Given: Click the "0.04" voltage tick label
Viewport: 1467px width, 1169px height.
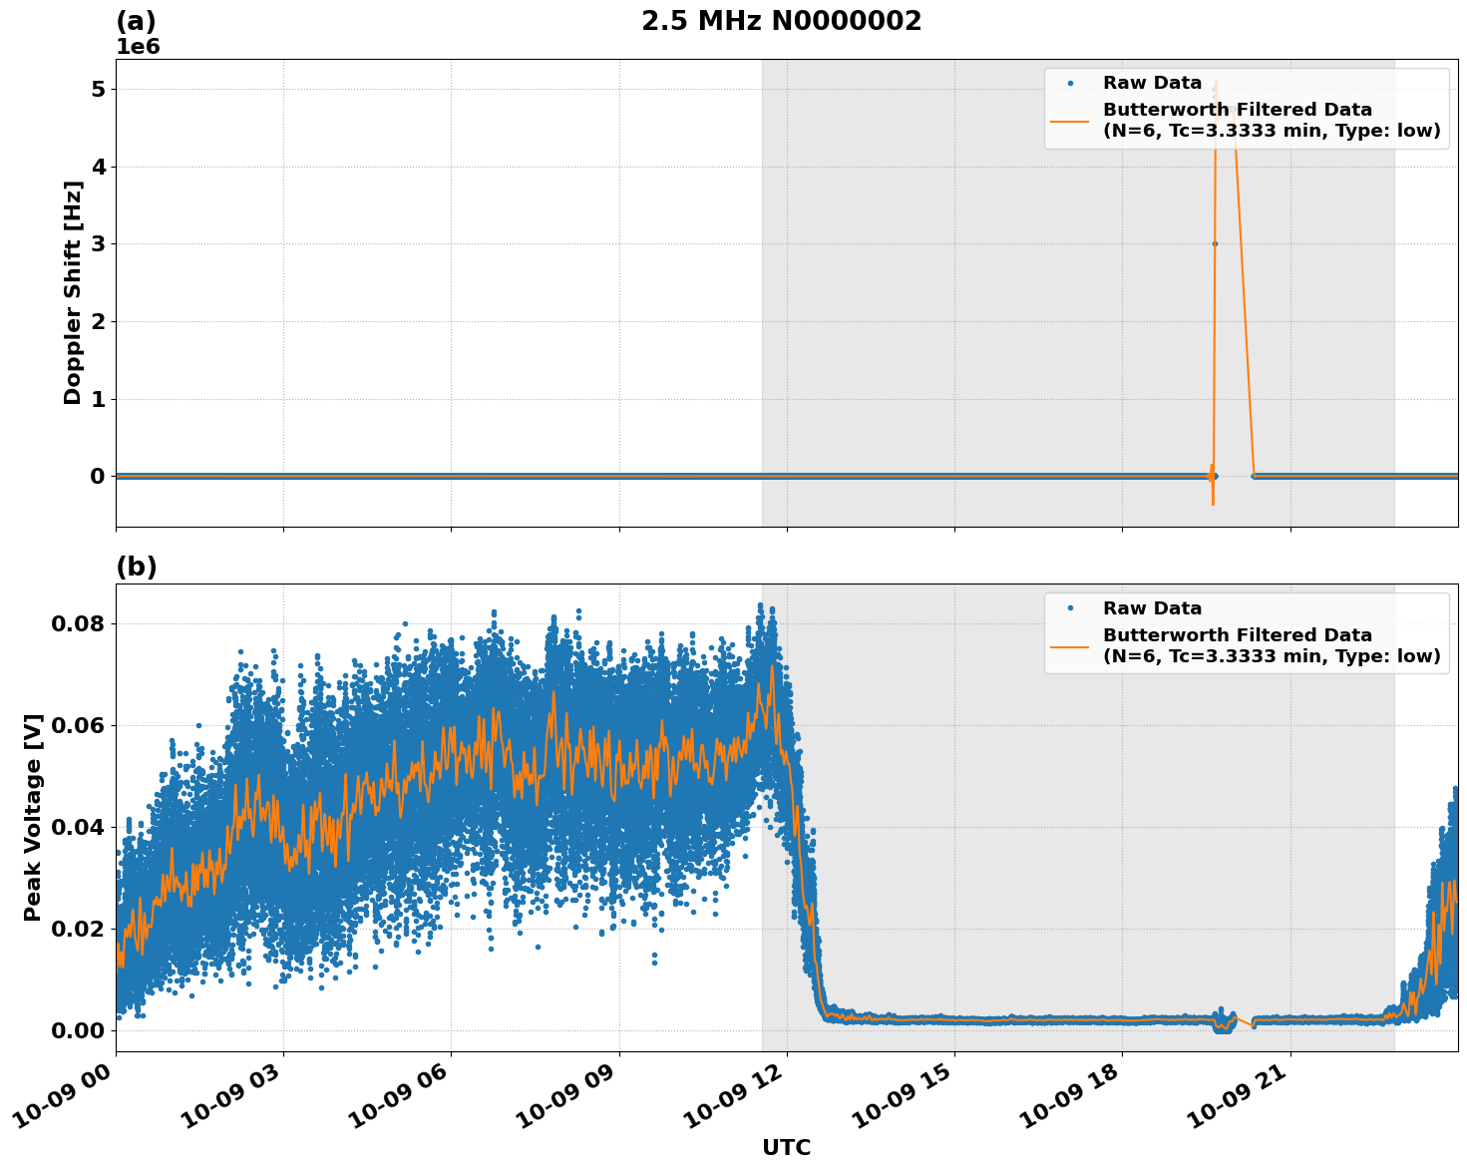Looking at the screenshot, I should (78, 827).
